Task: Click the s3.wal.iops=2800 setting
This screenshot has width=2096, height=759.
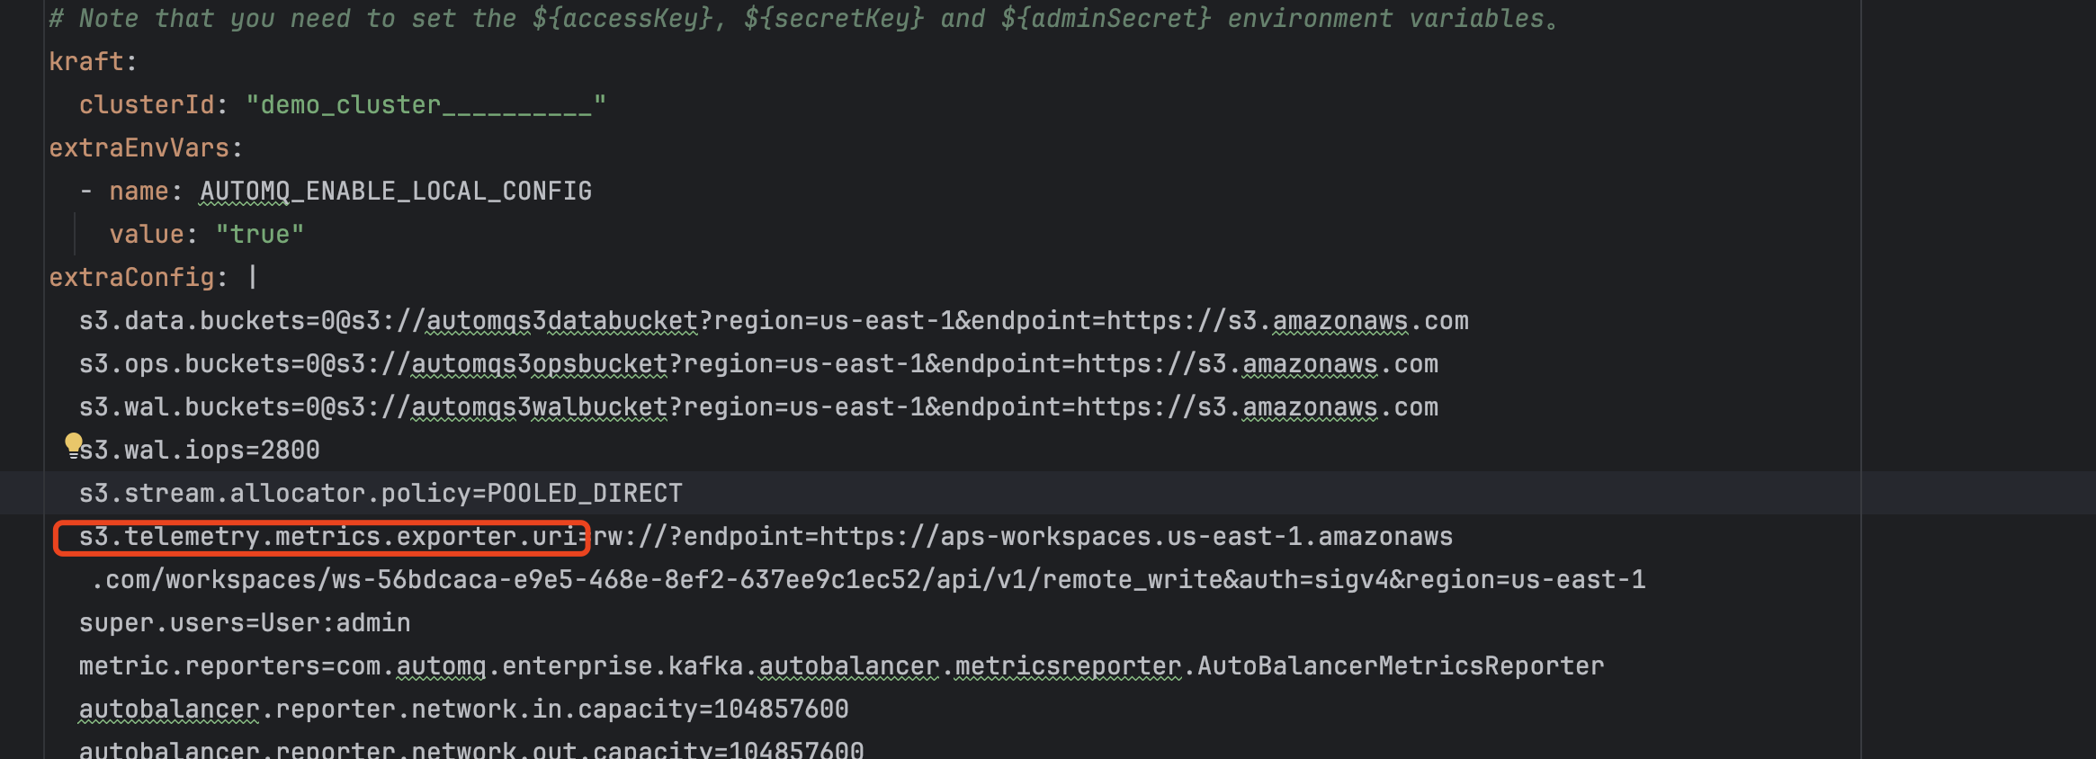Action: point(200,450)
